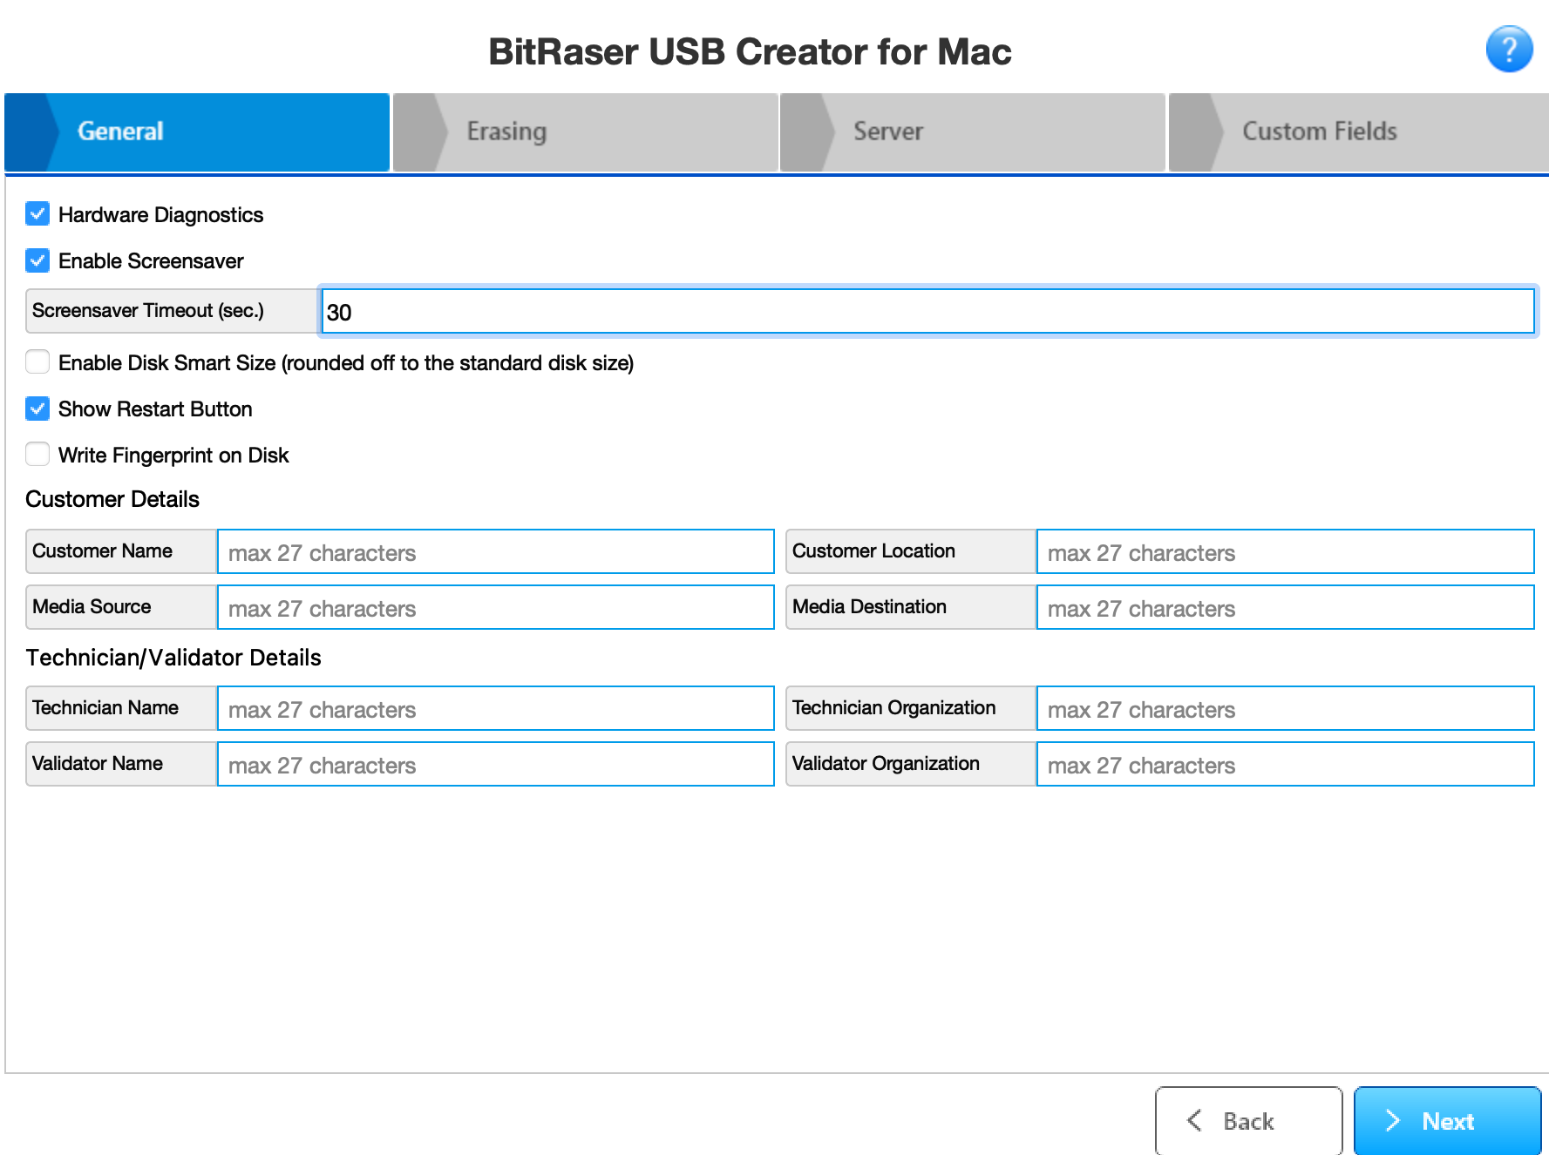The image size is (1549, 1155).
Task: Click into the Media Destination field
Action: (x=1285, y=608)
